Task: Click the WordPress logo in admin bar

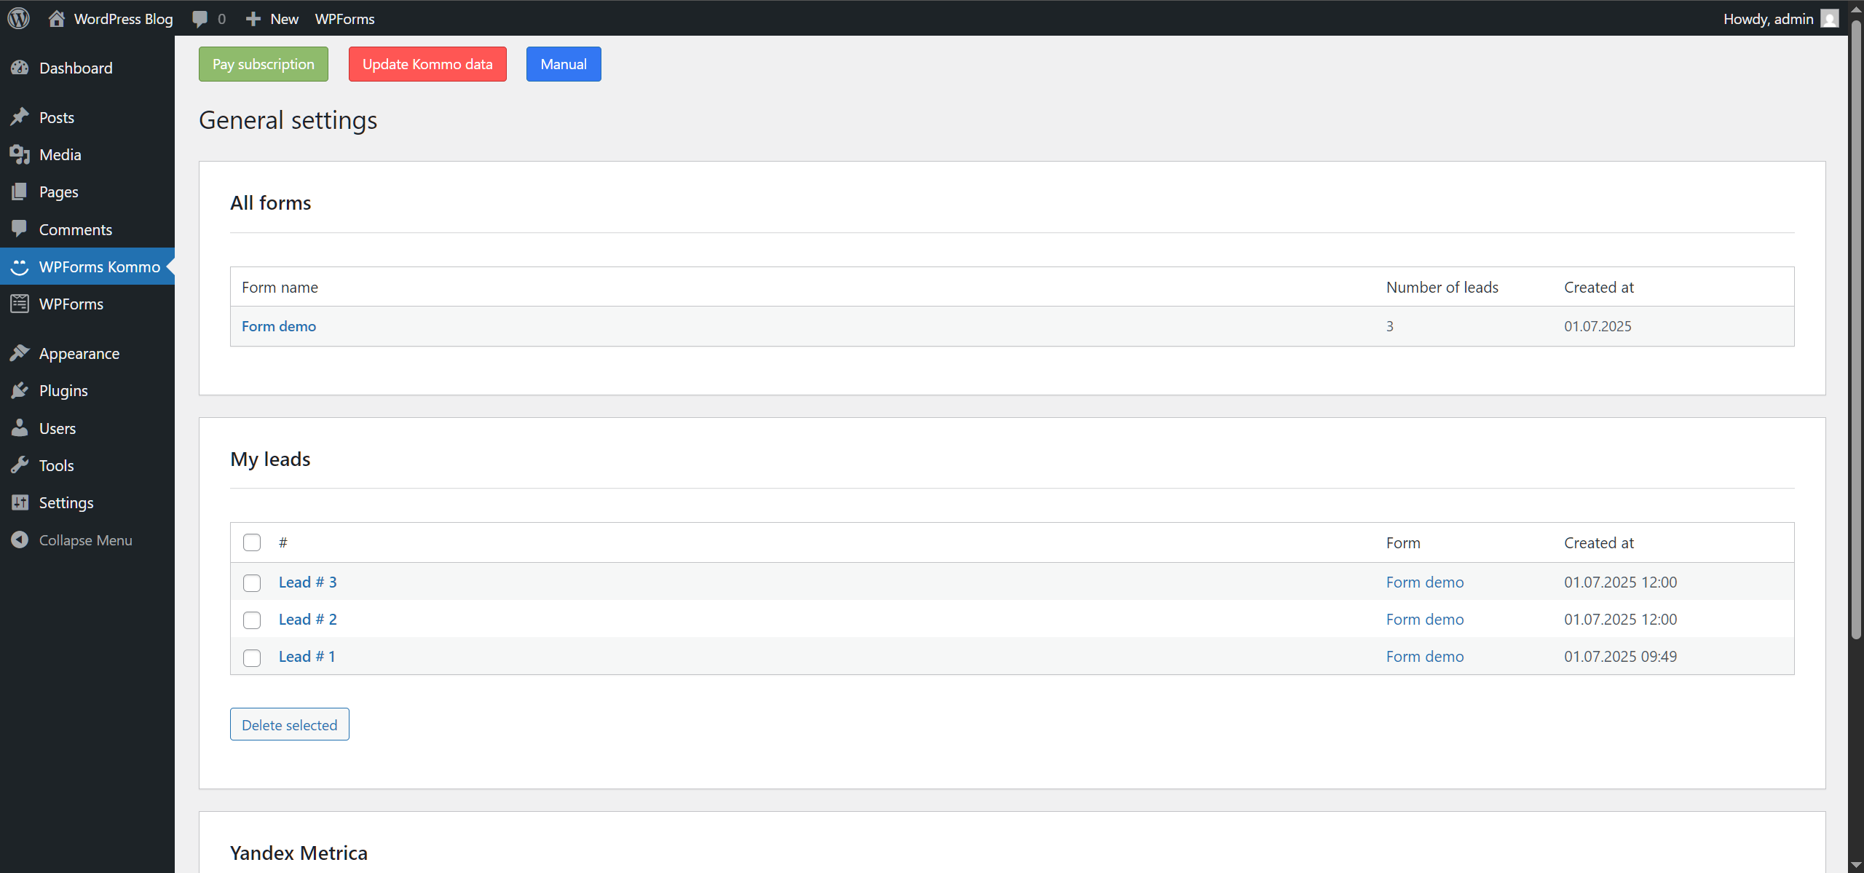Action: tap(18, 18)
